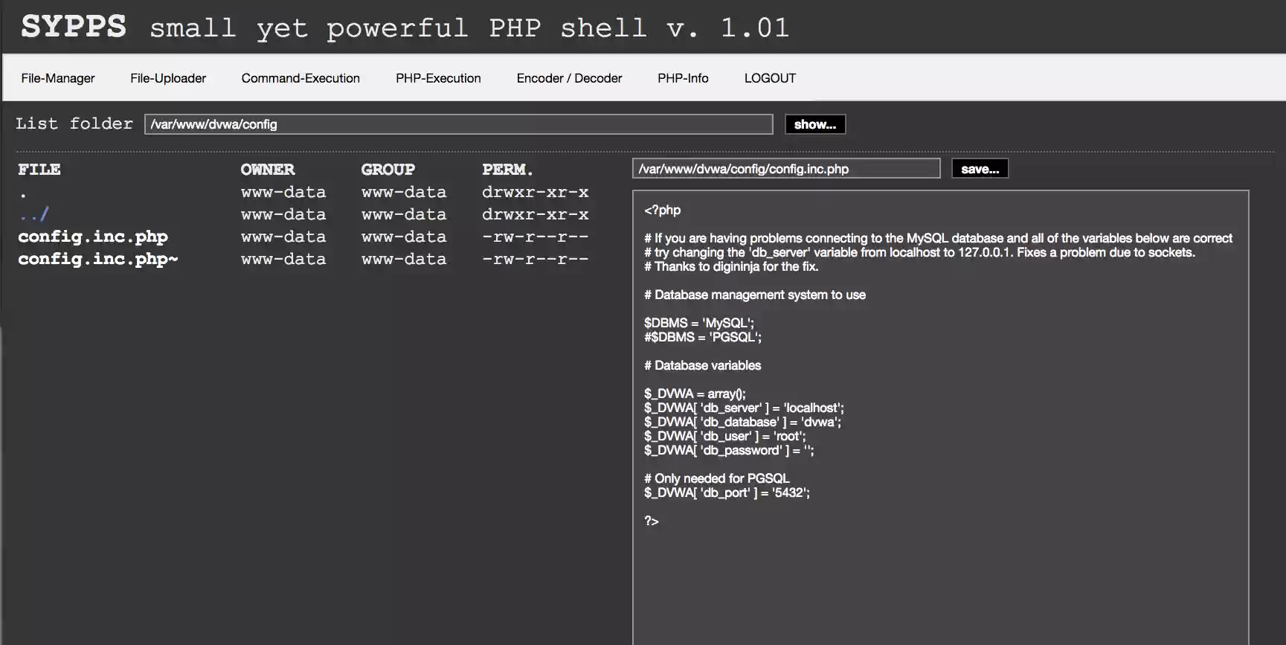Select -rw-r--r-- permission of config.inc.php
The height and width of the screenshot is (645, 1286).
(536, 237)
